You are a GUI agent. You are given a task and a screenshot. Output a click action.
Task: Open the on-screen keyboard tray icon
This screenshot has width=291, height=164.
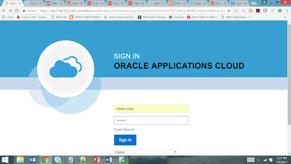(x=251, y=160)
